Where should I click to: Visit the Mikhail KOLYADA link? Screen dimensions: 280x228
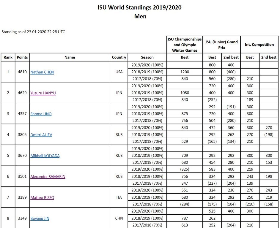(45, 156)
